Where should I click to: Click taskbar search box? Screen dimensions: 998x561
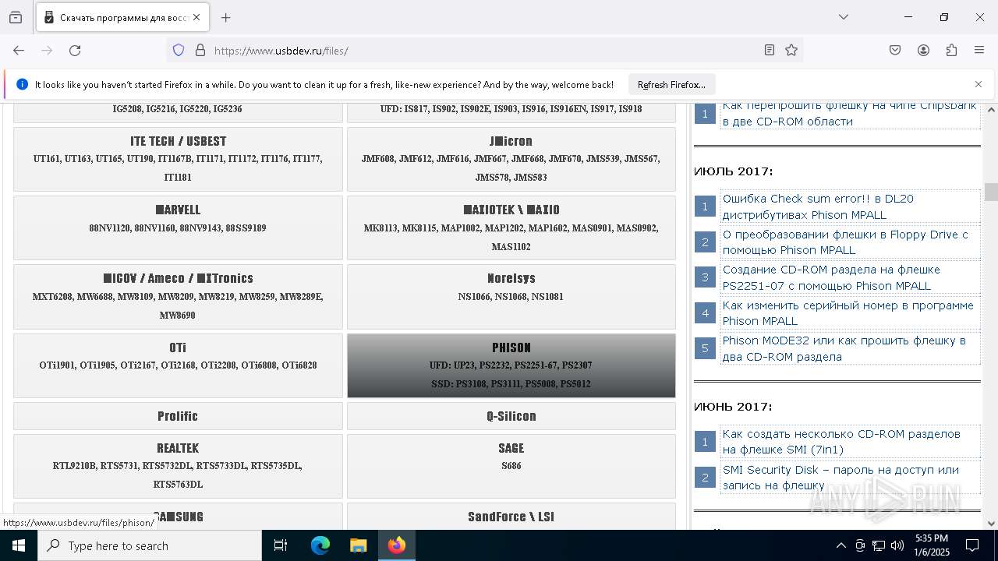pyautogui.click(x=150, y=545)
